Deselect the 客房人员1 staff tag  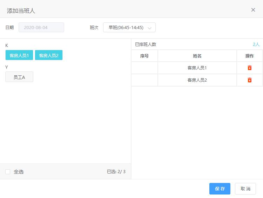point(19,55)
